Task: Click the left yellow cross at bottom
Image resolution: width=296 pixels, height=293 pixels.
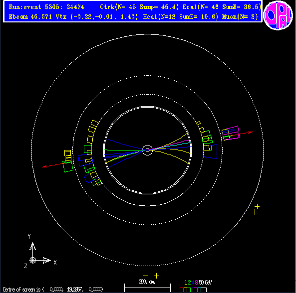Action: [x=145, y=276]
